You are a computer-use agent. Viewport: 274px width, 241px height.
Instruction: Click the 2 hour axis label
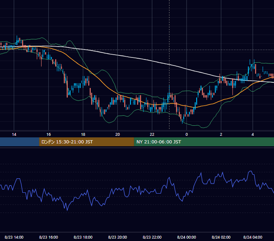click(x=221, y=135)
